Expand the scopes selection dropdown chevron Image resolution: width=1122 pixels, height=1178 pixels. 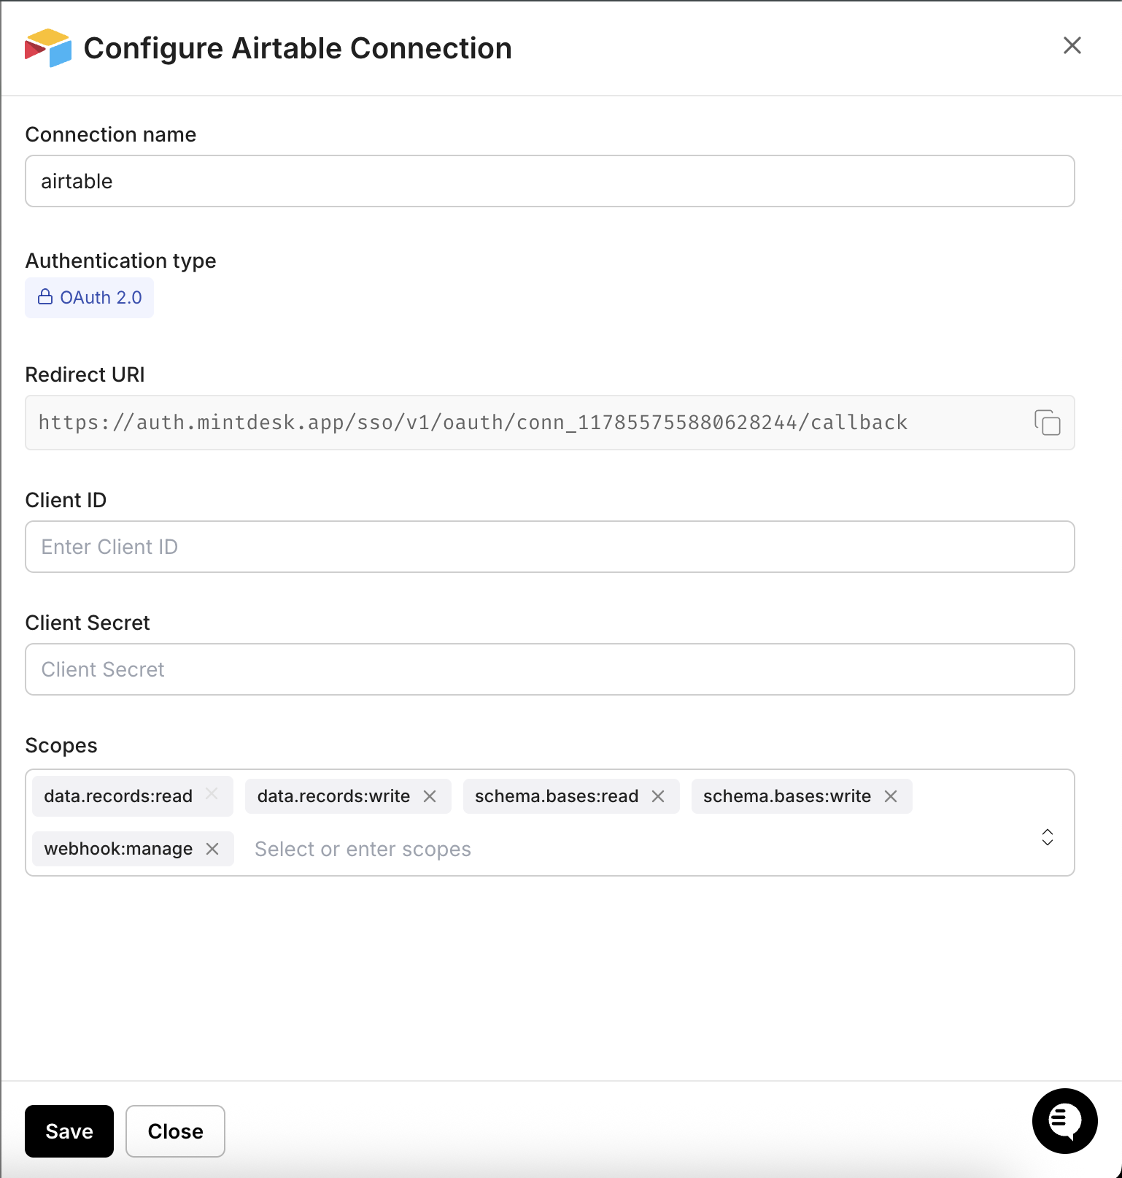tap(1047, 839)
